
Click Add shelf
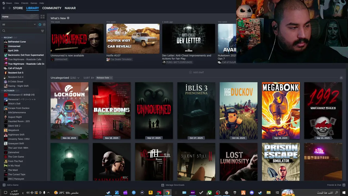196,72
